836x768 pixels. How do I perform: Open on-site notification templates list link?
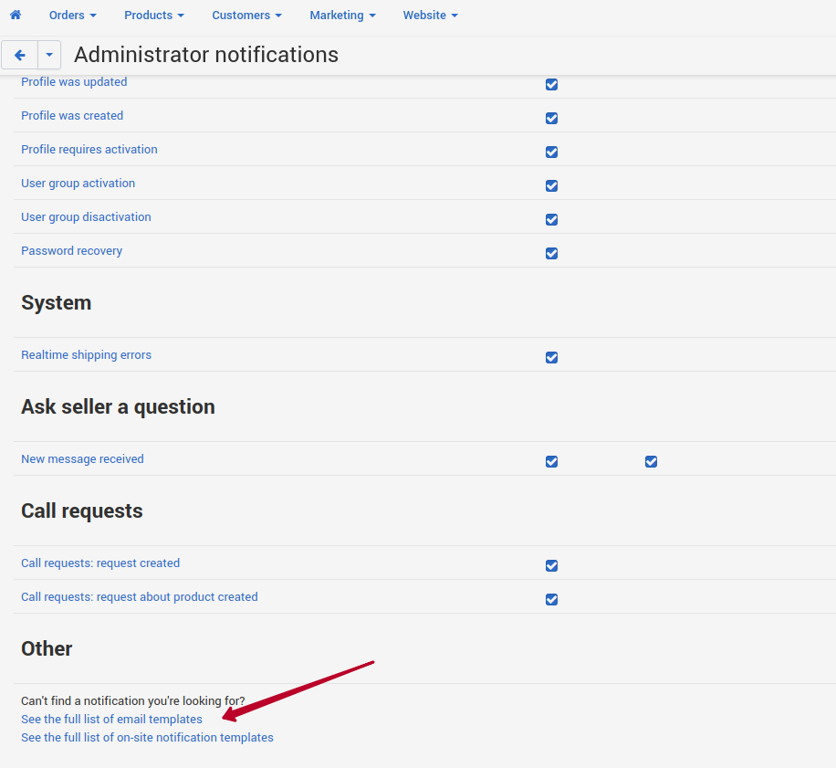pyautogui.click(x=147, y=737)
